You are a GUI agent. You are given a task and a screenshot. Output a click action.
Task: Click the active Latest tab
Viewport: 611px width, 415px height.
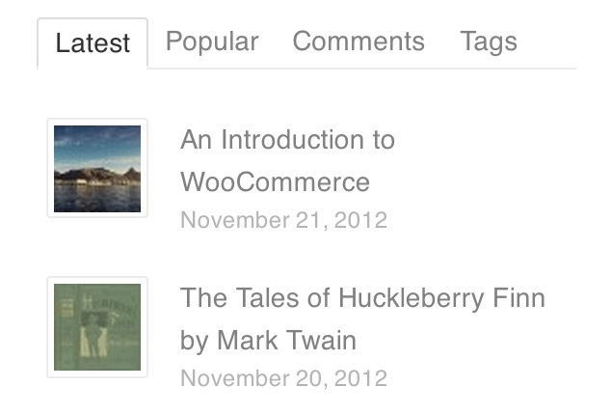pyautogui.click(x=93, y=42)
